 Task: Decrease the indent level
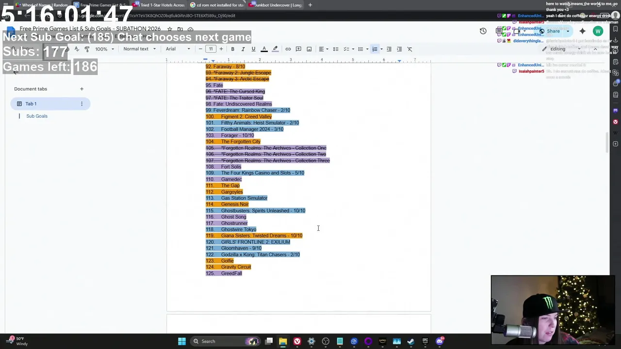pos(389,49)
